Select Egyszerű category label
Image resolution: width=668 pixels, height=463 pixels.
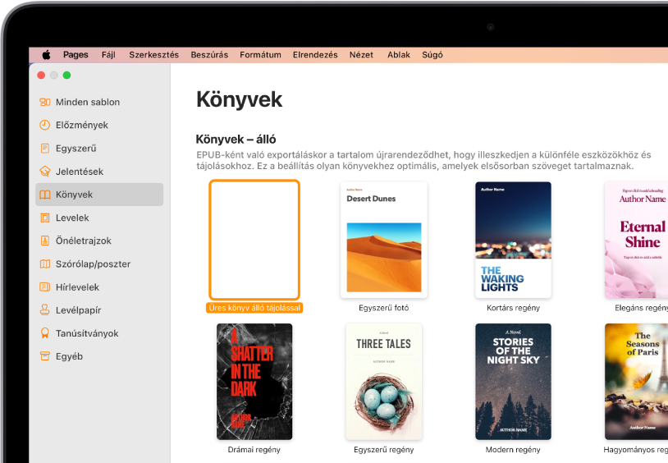click(75, 149)
